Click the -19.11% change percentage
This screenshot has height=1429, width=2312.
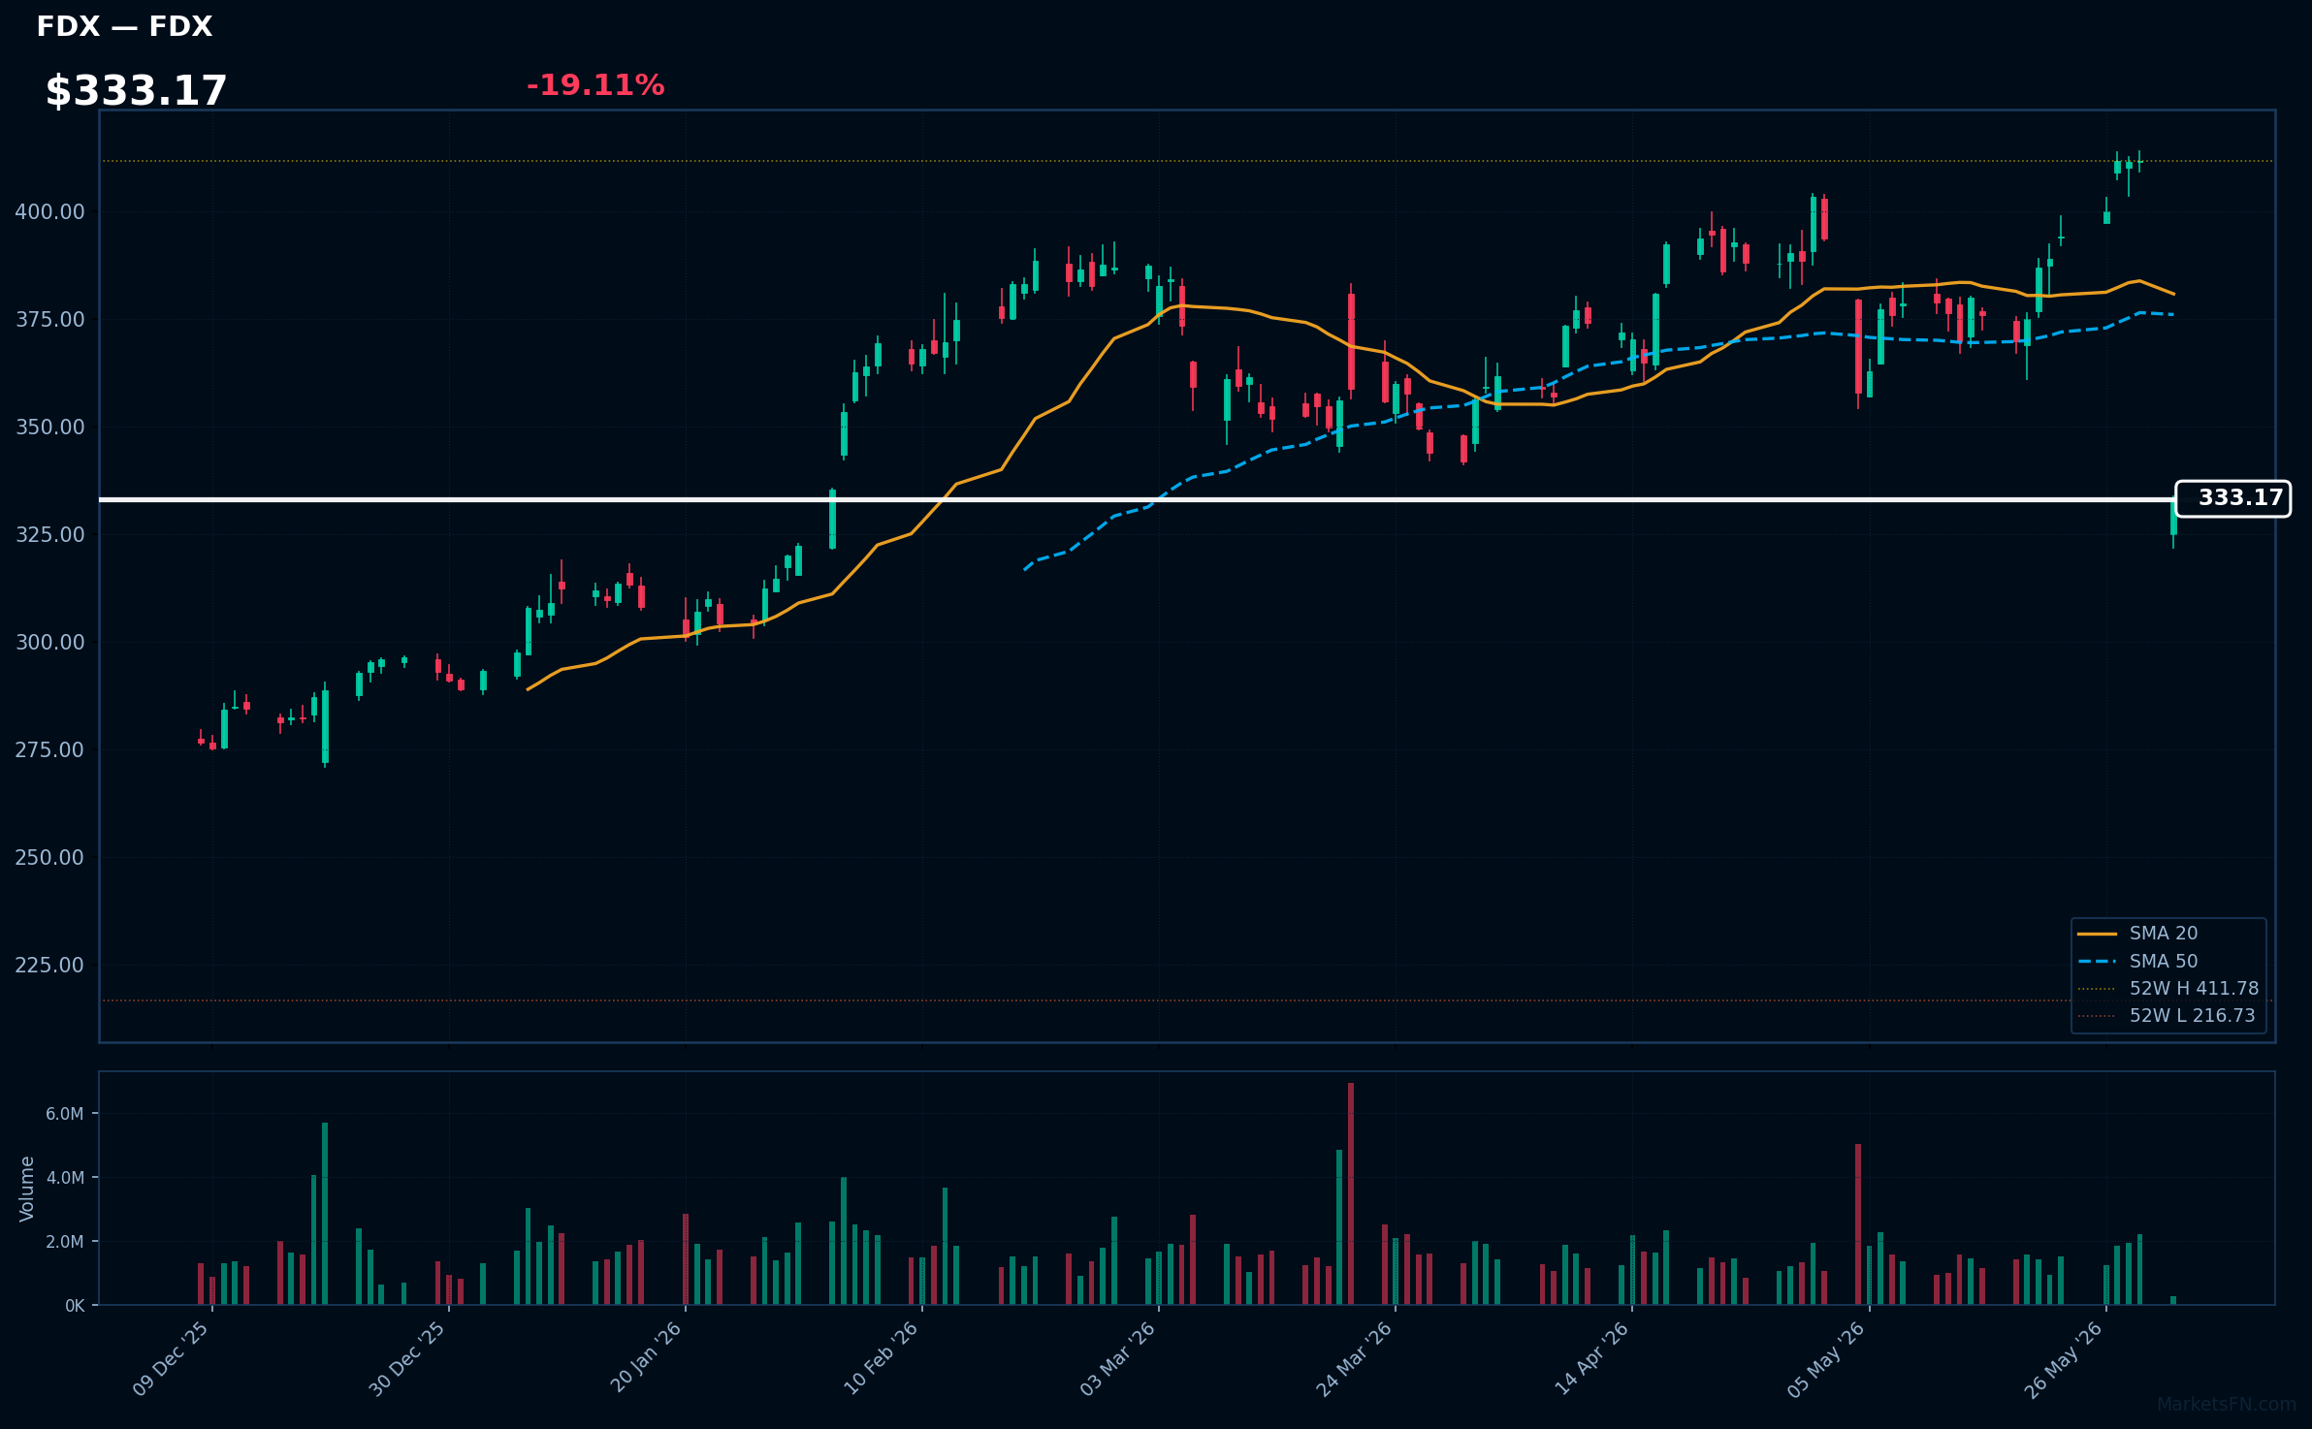click(x=595, y=85)
